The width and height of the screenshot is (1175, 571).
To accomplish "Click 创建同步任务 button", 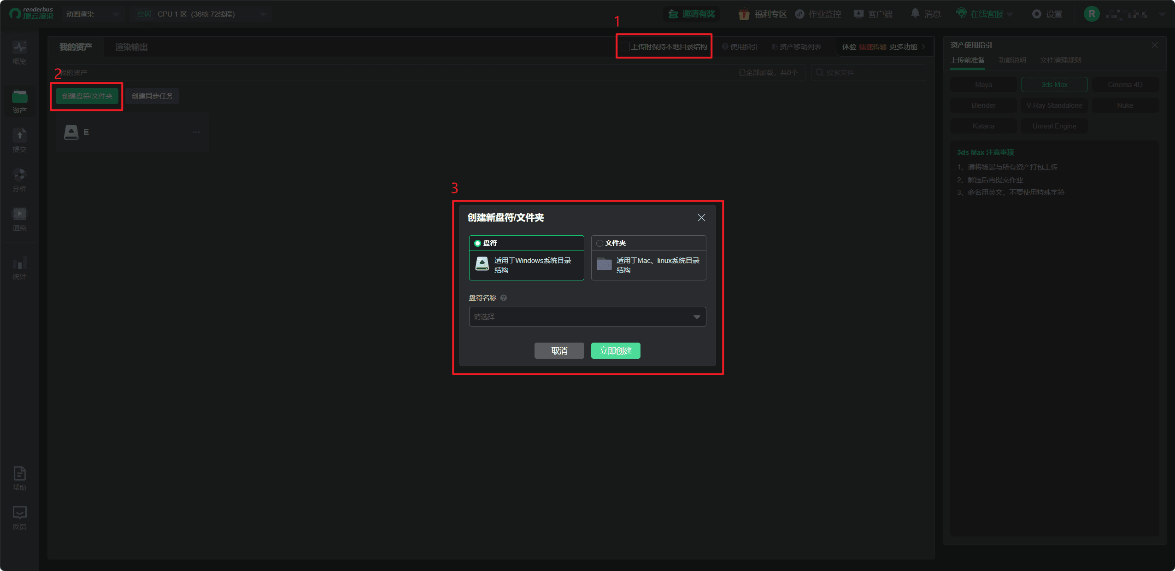I will point(152,96).
